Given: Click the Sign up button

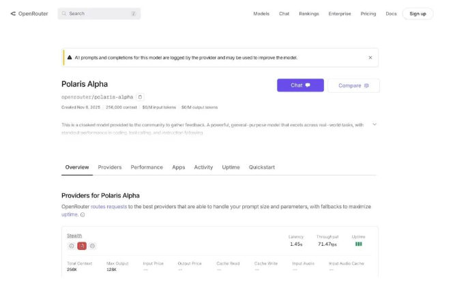Looking at the screenshot, I should 417,14.
